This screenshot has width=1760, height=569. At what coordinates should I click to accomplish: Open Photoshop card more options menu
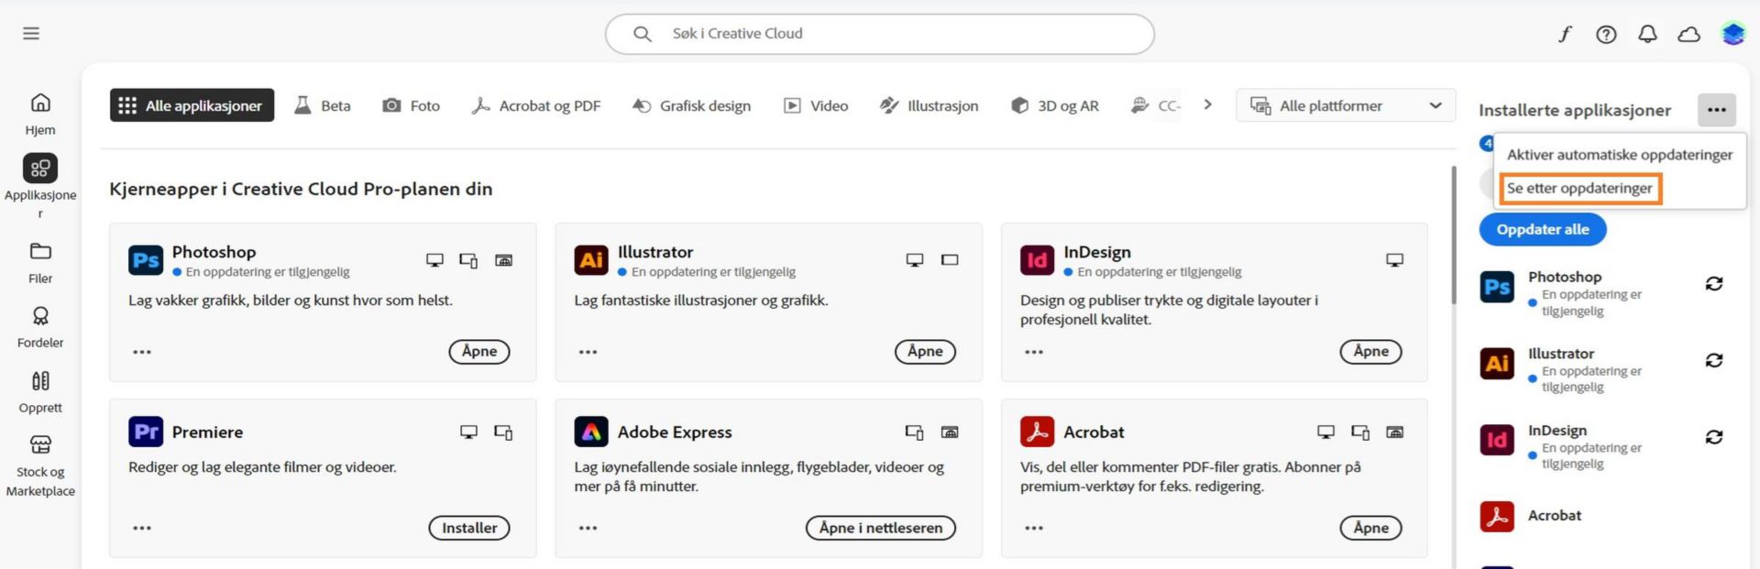(142, 352)
